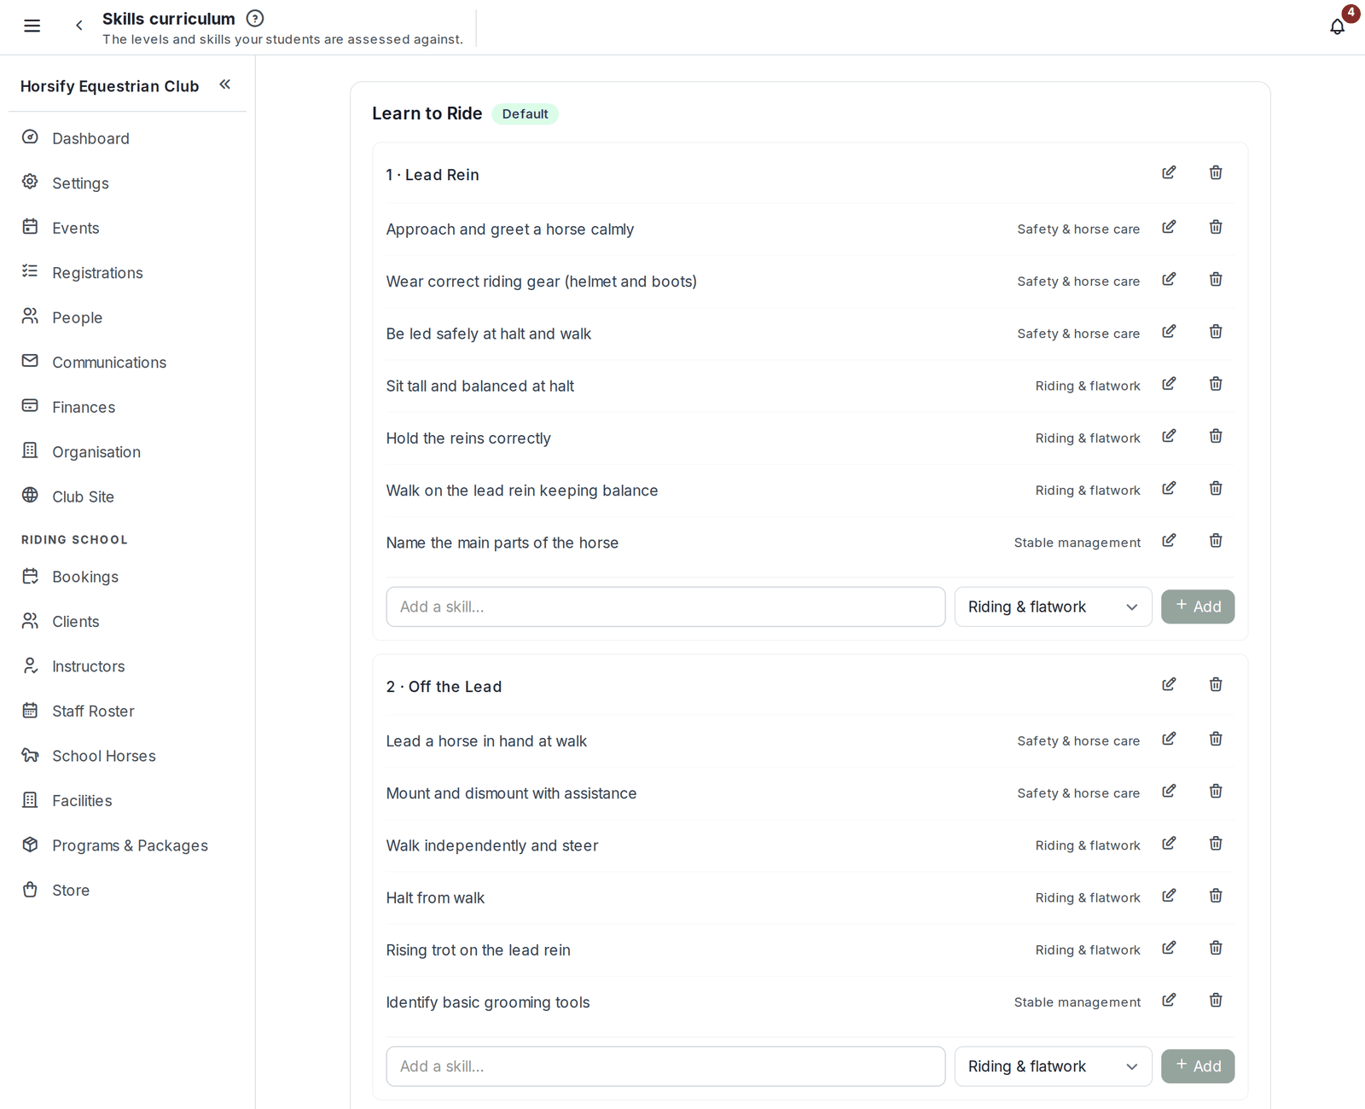
Task: Edit the Lead Rein level
Action: (x=1169, y=173)
